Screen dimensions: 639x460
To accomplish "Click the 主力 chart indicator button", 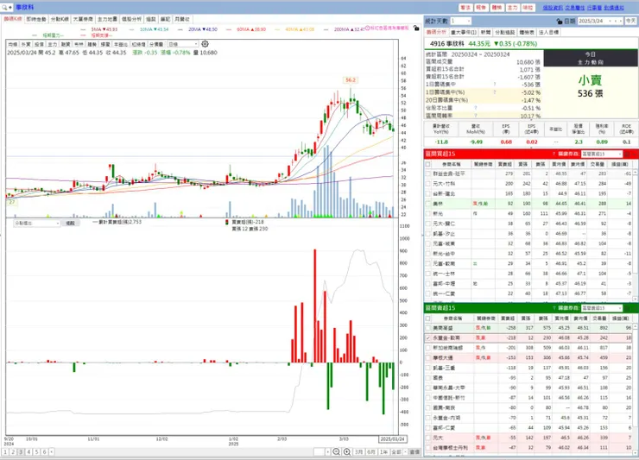I will point(52,44).
